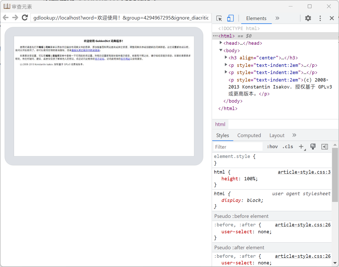Image resolution: width=339 pixels, height=267 pixels.
Task: Toggle .cls element classes panel
Action: [288, 146]
